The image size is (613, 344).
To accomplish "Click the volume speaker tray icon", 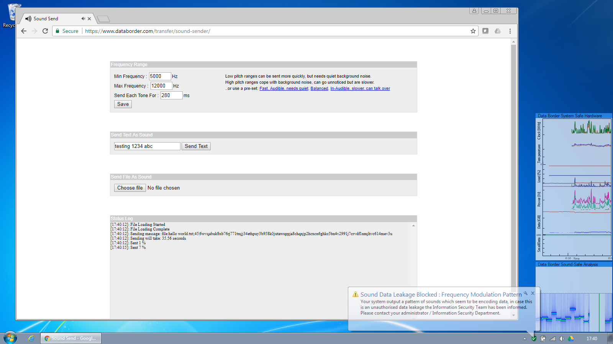I will click(x=562, y=338).
